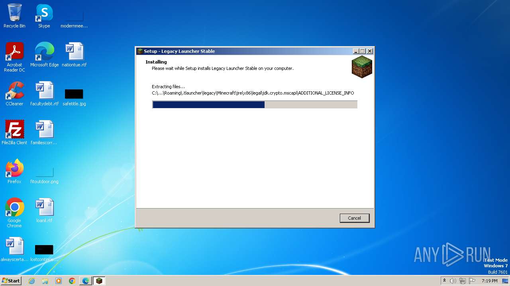Select the Microsoft Edge desktop shortcut
Screen dimensions: 510x286
(x=44, y=55)
